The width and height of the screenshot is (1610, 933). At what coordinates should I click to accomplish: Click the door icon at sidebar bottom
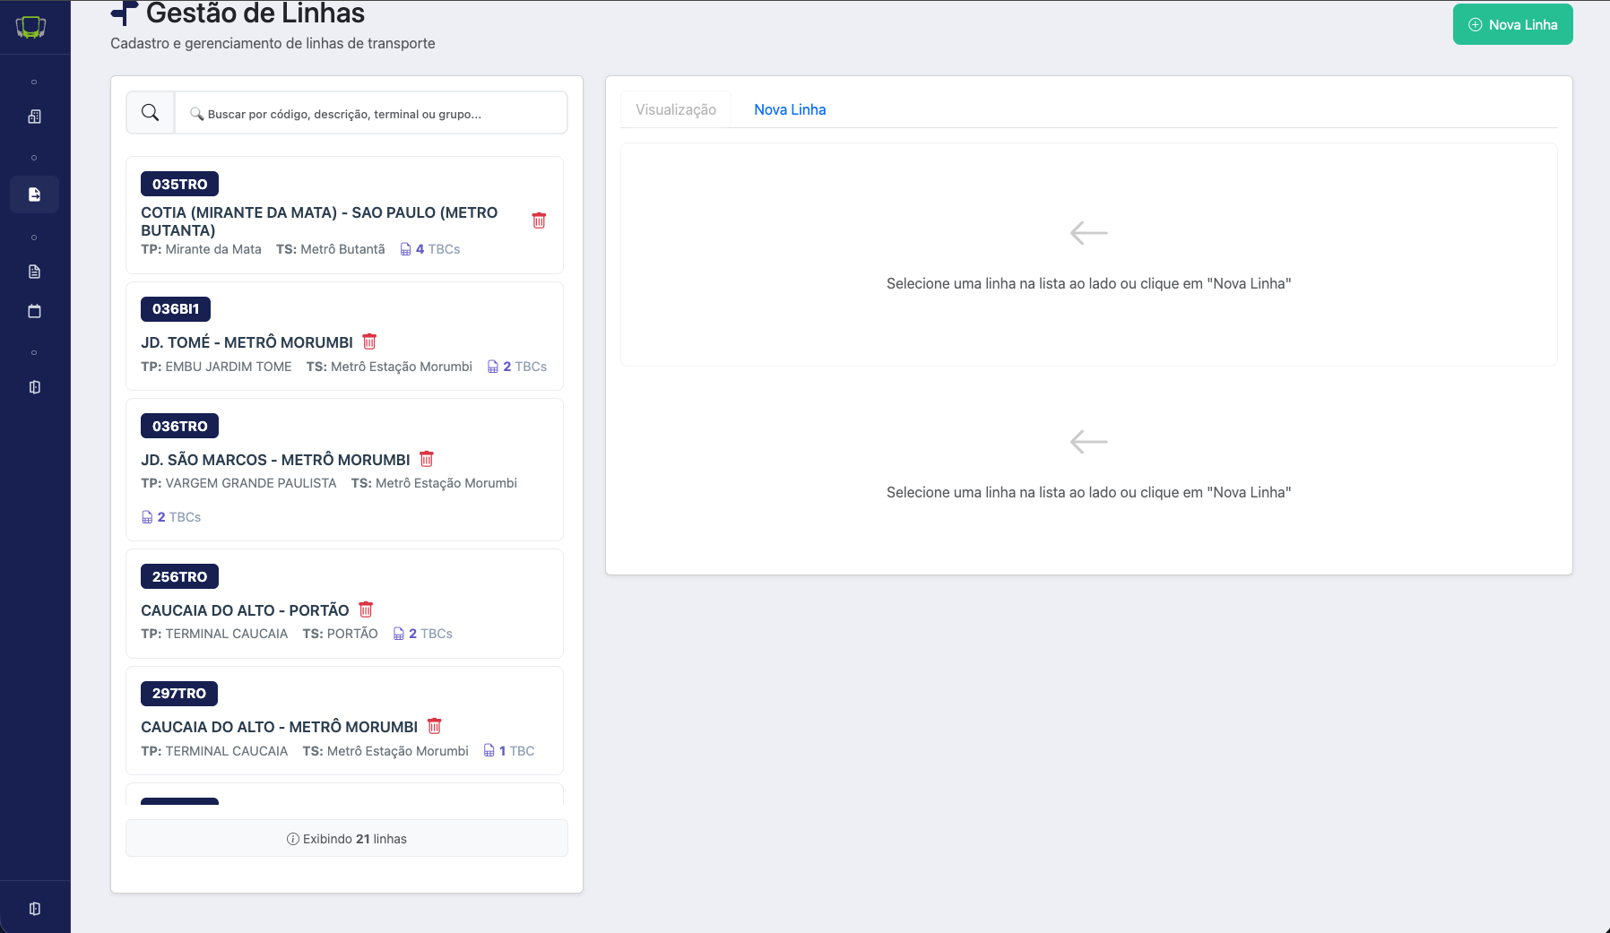point(35,909)
